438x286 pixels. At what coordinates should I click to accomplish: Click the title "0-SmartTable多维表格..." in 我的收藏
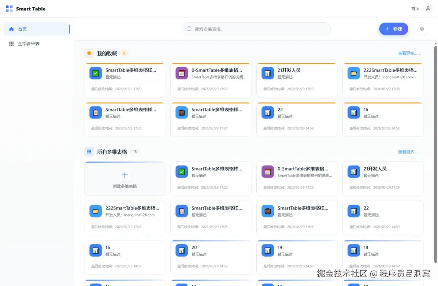click(x=217, y=70)
